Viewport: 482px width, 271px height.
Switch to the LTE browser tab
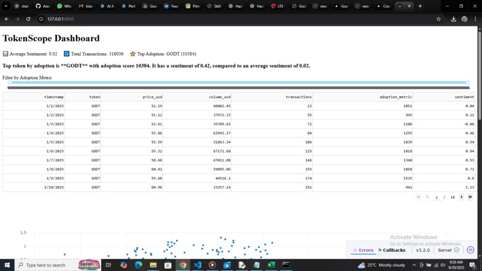278,6
